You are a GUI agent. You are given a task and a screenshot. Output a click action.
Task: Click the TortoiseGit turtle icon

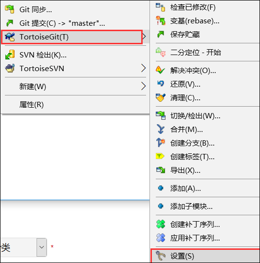pos(10,37)
